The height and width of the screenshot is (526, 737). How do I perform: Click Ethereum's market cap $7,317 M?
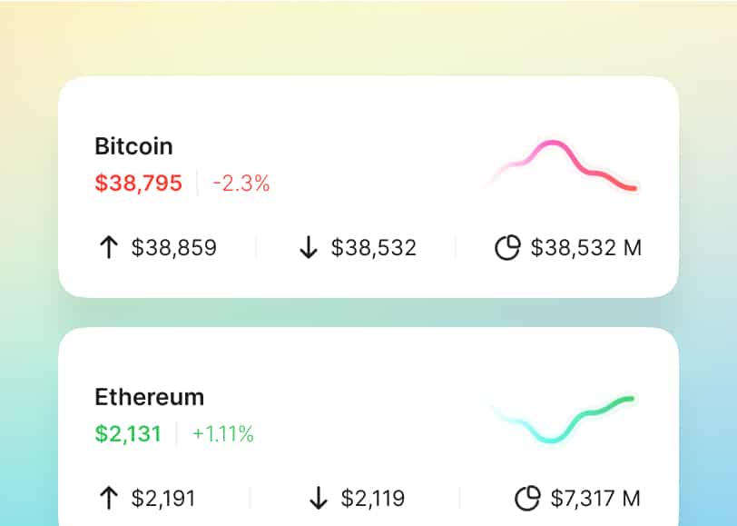point(595,498)
